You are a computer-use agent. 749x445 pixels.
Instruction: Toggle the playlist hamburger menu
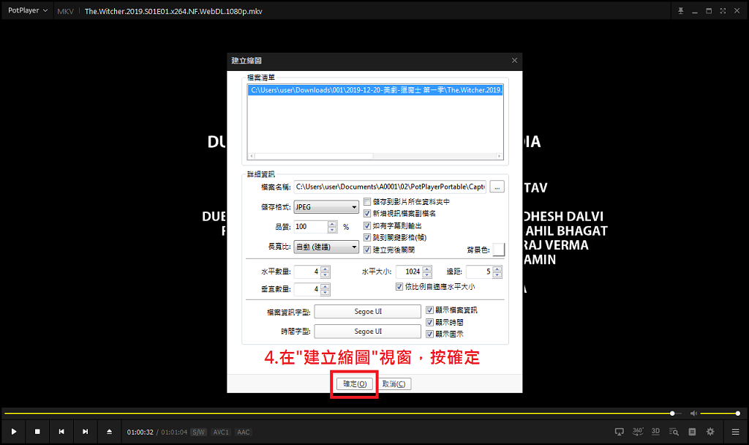coord(735,432)
